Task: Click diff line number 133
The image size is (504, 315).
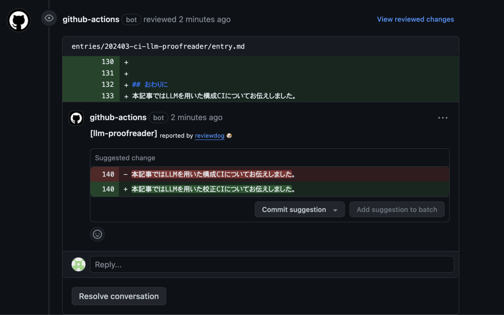Action: click(x=108, y=96)
